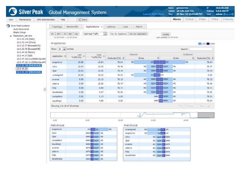Close the Applications tab with its X
Screen dimensions: 241x170
click(102, 27)
